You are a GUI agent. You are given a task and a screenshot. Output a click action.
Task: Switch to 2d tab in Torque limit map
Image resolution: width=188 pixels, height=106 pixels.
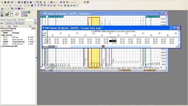[49, 47]
